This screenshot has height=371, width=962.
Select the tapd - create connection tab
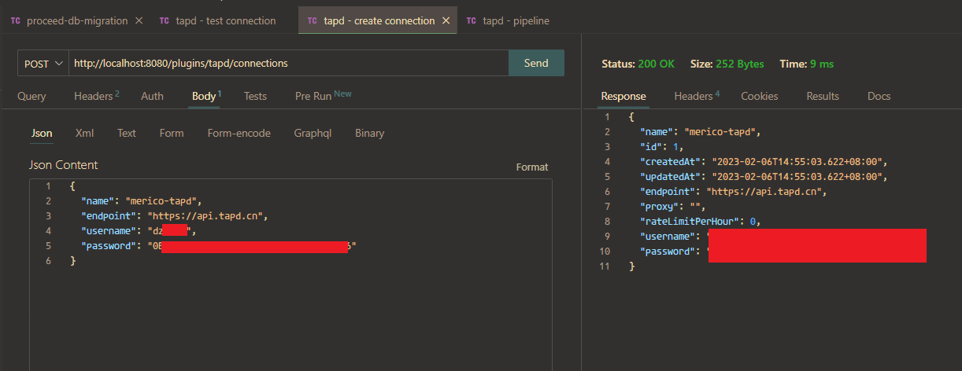(x=379, y=21)
